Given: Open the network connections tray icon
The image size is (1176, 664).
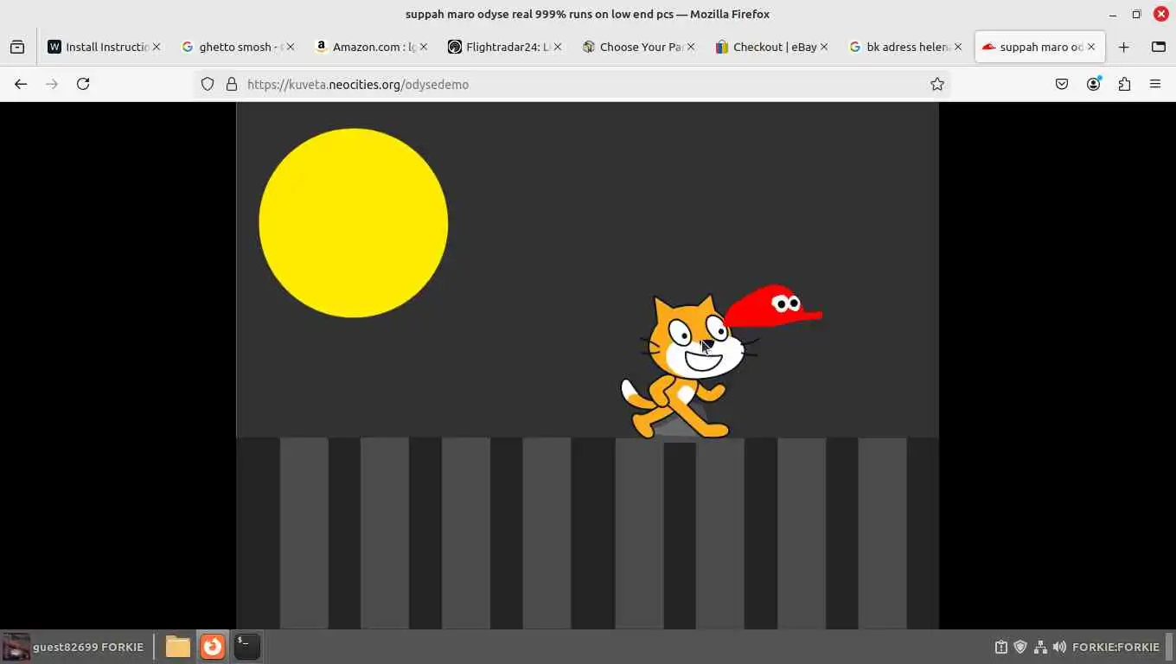Looking at the screenshot, I should [x=1040, y=647].
